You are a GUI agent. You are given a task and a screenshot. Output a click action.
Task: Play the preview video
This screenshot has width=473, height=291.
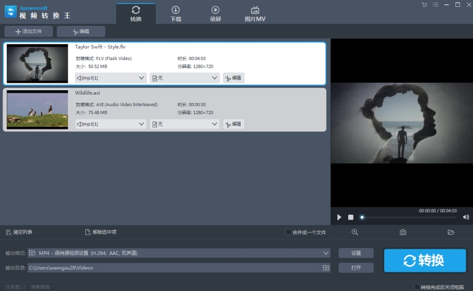click(339, 217)
